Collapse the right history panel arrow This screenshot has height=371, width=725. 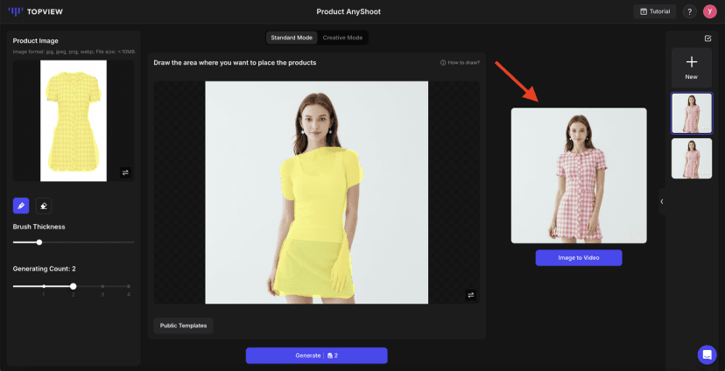click(x=662, y=201)
